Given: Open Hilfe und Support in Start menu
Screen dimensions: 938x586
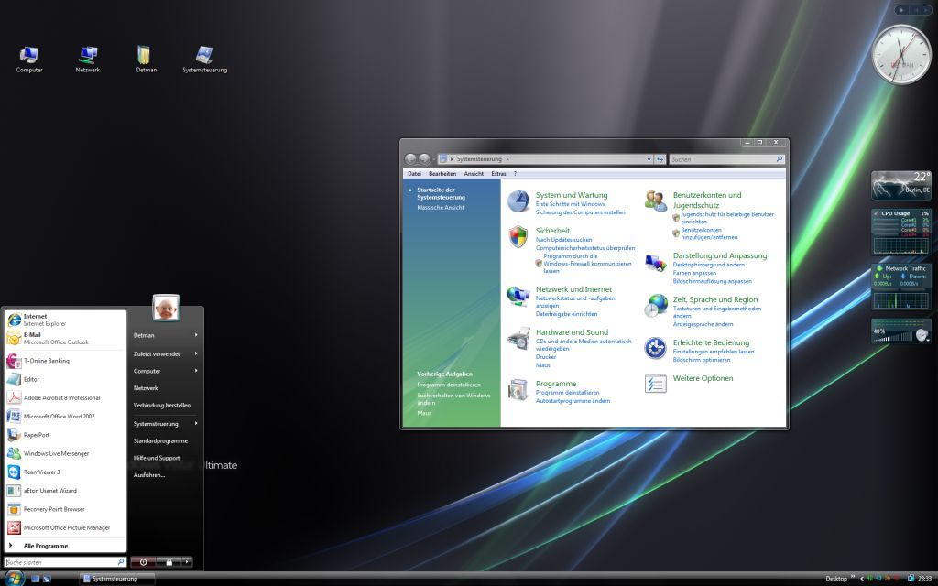Looking at the screenshot, I should tap(157, 458).
